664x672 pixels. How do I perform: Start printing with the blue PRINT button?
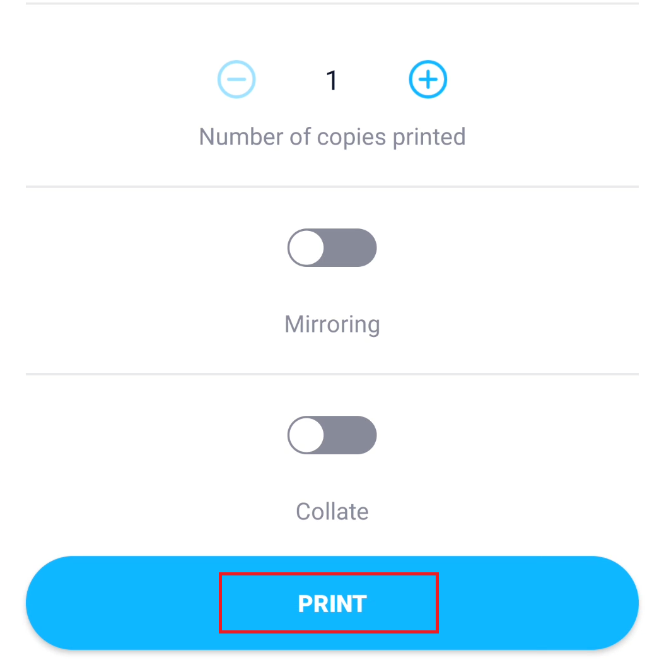click(x=332, y=603)
